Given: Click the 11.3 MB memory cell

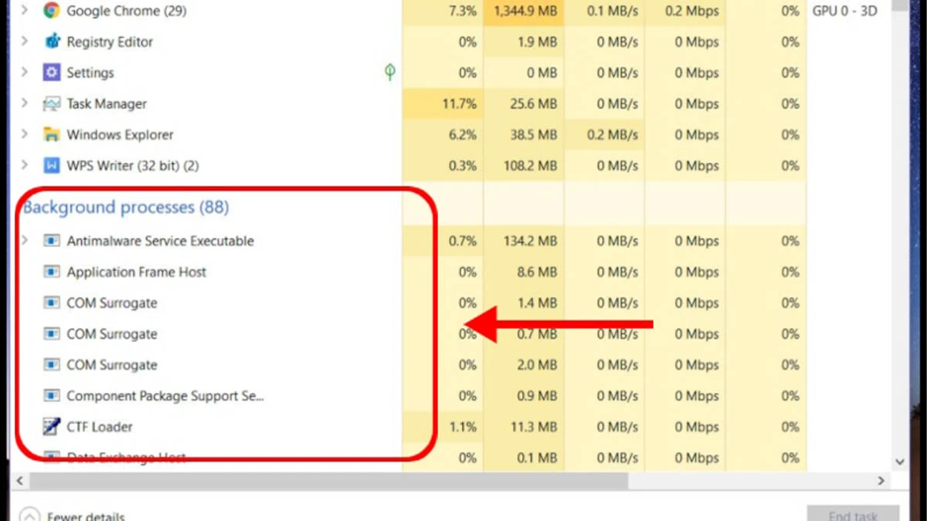Looking at the screenshot, I should (524, 426).
